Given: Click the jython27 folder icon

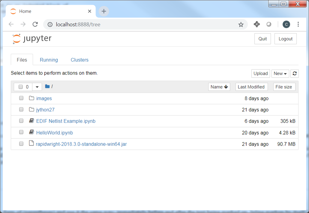Looking at the screenshot, I should pyautogui.click(x=31, y=109).
